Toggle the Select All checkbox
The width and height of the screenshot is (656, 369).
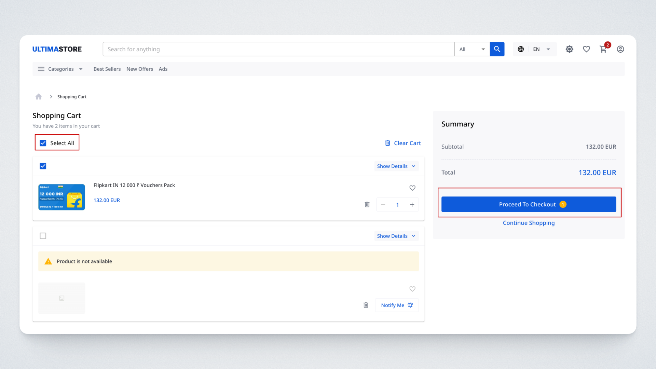tap(43, 143)
